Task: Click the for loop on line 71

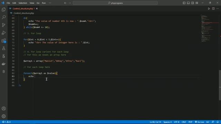Action: [x=42, y=40]
